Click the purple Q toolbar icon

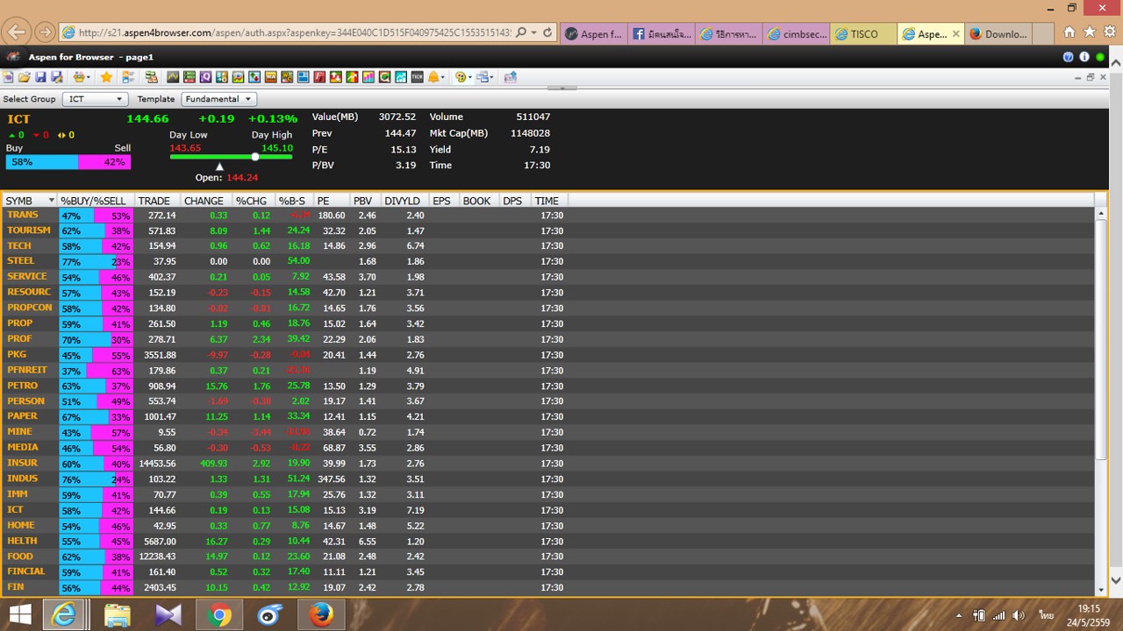pos(205,77)
